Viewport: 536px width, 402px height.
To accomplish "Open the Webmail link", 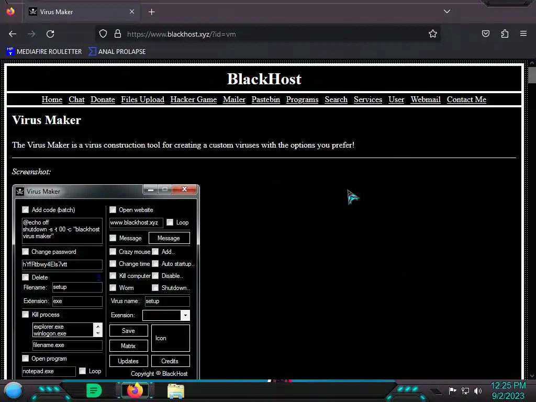I will coord(426,99).
